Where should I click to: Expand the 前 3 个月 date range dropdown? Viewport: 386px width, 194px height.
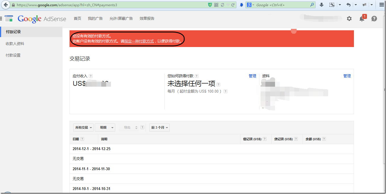pyautogui.click(x=160, y=127)
